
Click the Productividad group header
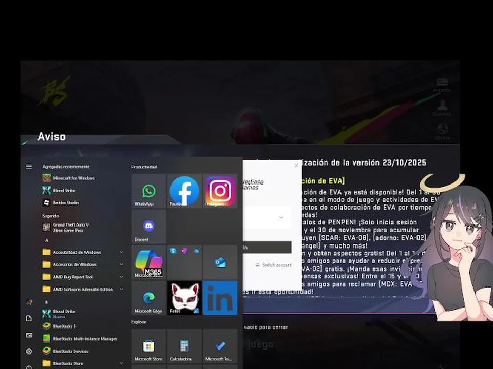click(144, 167)
